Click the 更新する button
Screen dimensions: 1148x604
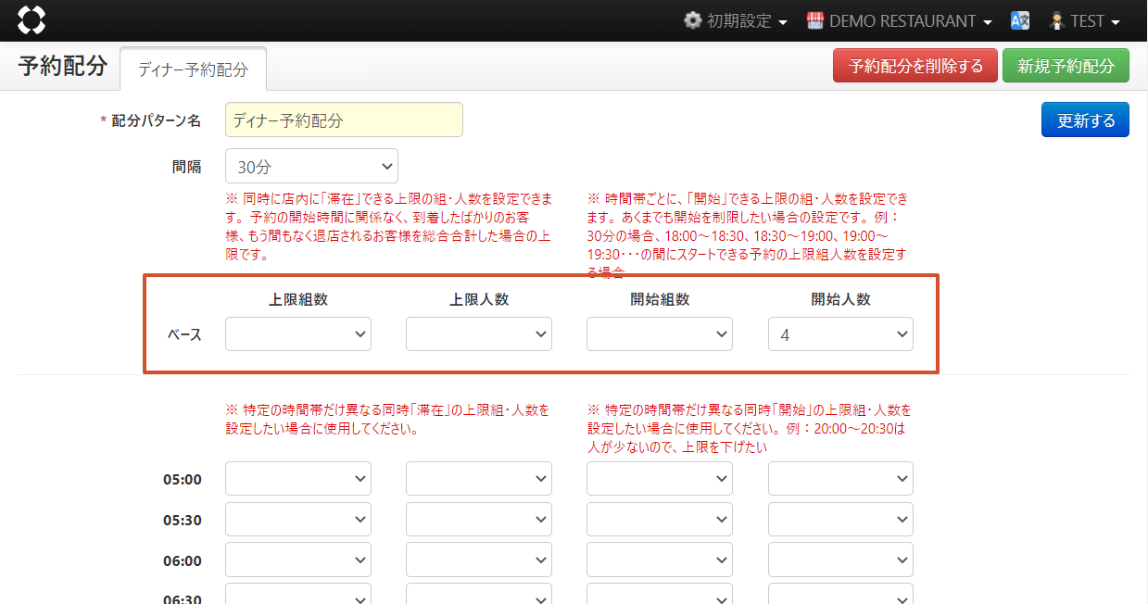tap(1085, 120)
